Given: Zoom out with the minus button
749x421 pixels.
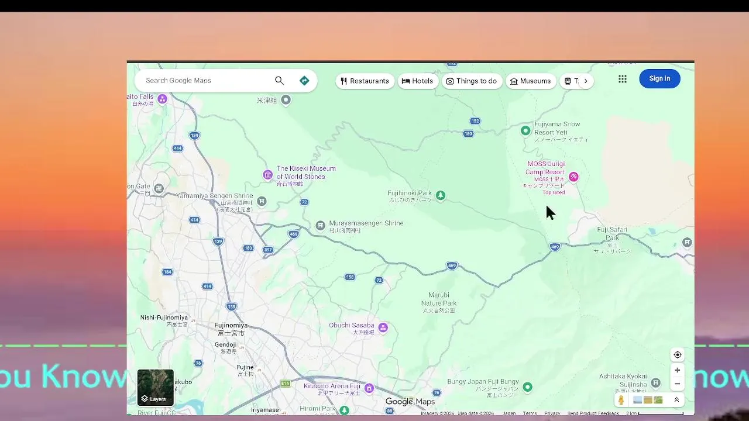Looking at the screenshot, I should pyautogui.click(x=678, y=384).
